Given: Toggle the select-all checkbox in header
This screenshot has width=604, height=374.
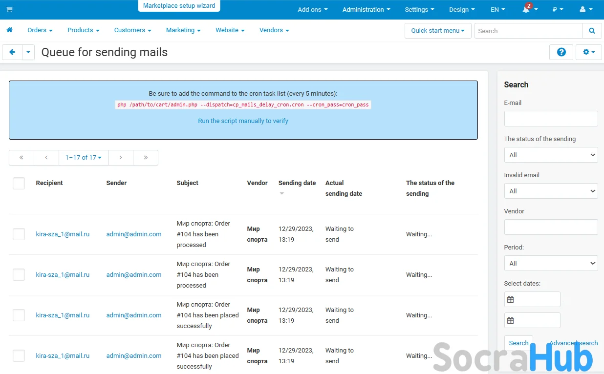Looking at the screenshot, I should click(19, 184).
